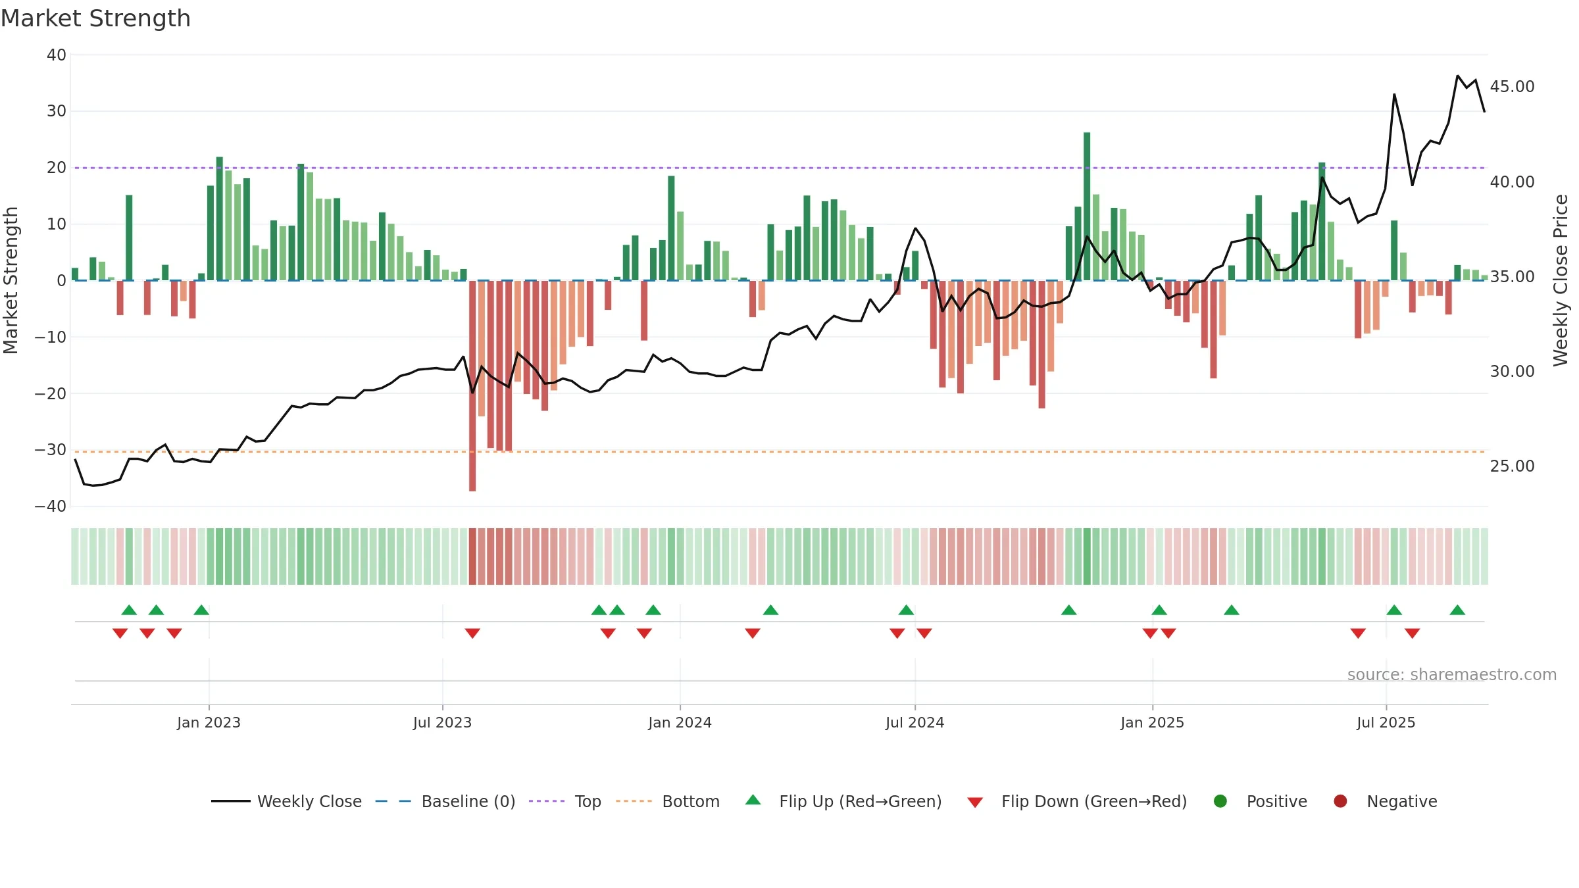
Task: Toggle the Baseline (0) legend label
Action: click(468, 801)
